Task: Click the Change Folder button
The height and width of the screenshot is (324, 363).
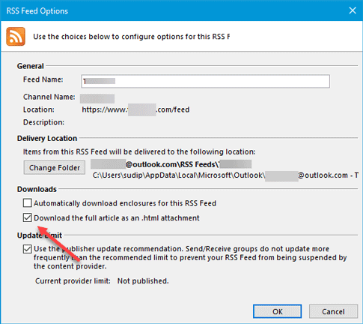Action: tap(55, 167)
